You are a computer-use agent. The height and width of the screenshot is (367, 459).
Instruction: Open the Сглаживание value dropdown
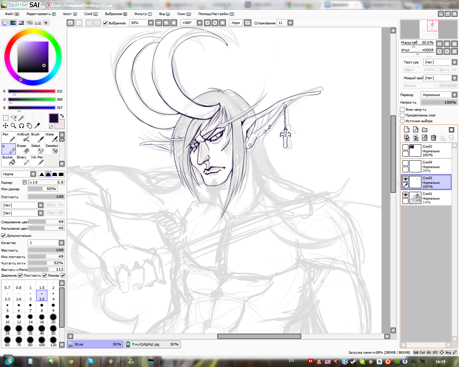[290, 23]
